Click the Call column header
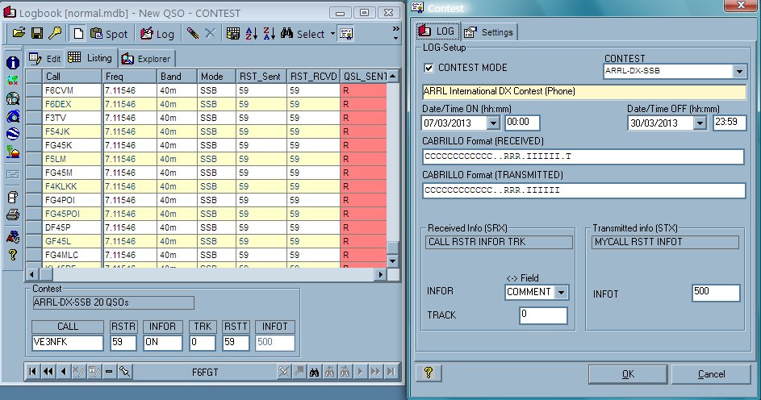The width and height of the screenshot is (761, 400). (72, 76)
